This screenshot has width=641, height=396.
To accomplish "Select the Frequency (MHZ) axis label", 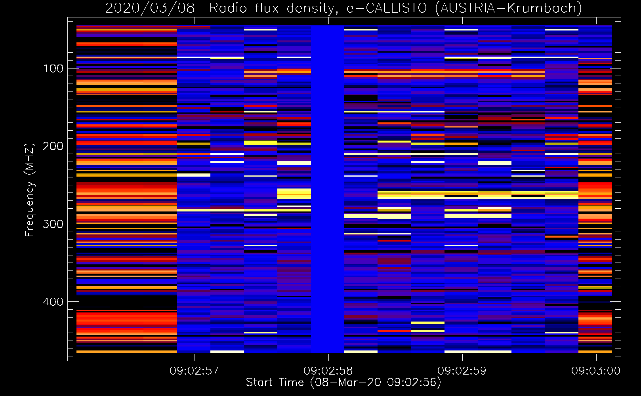I will tap(29, 190).
